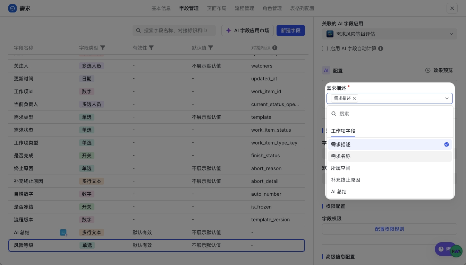Choose the 所属空间 option
Screen dimensions: 466x265
pyautogui.click(x=390, y=168)
